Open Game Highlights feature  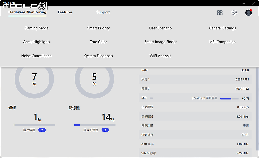coord(37,42)
